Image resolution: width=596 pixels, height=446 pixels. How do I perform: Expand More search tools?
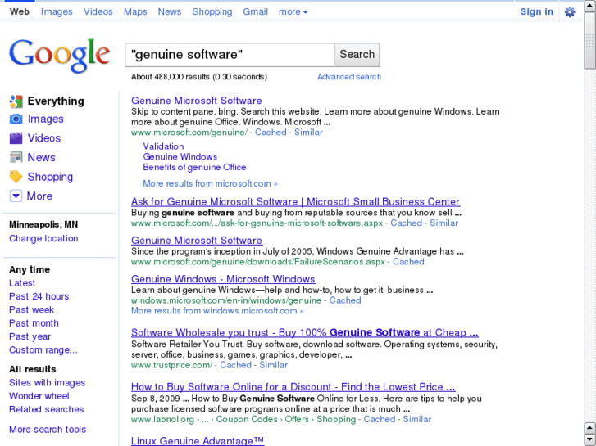48,430
